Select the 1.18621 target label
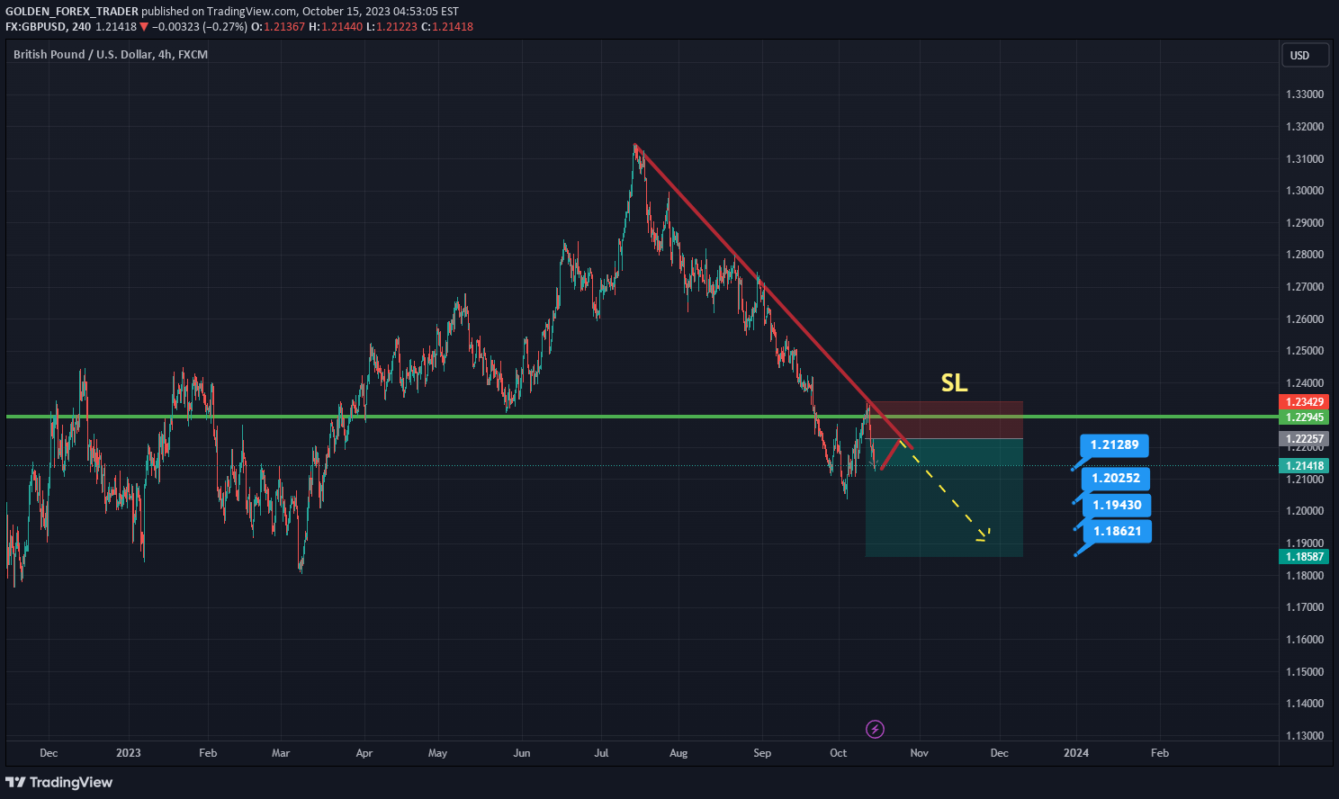The width and height of the screenshot is (1339, 799). coord(1117,531)
